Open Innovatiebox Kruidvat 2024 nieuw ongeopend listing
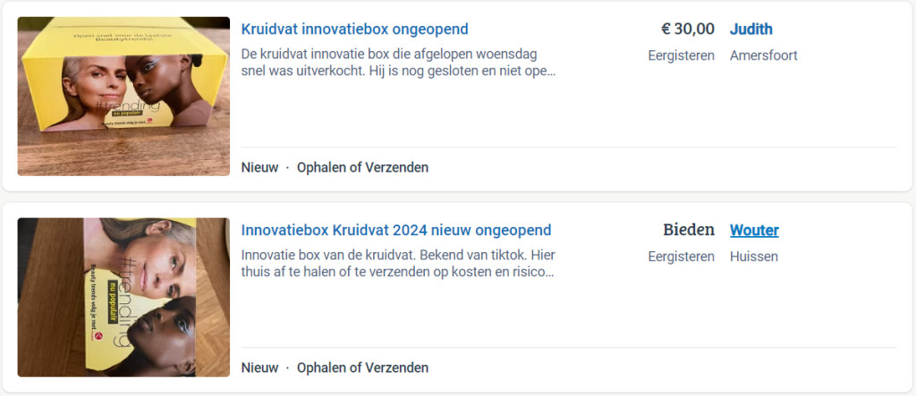916x396 pixels. (x=395, y=231)
